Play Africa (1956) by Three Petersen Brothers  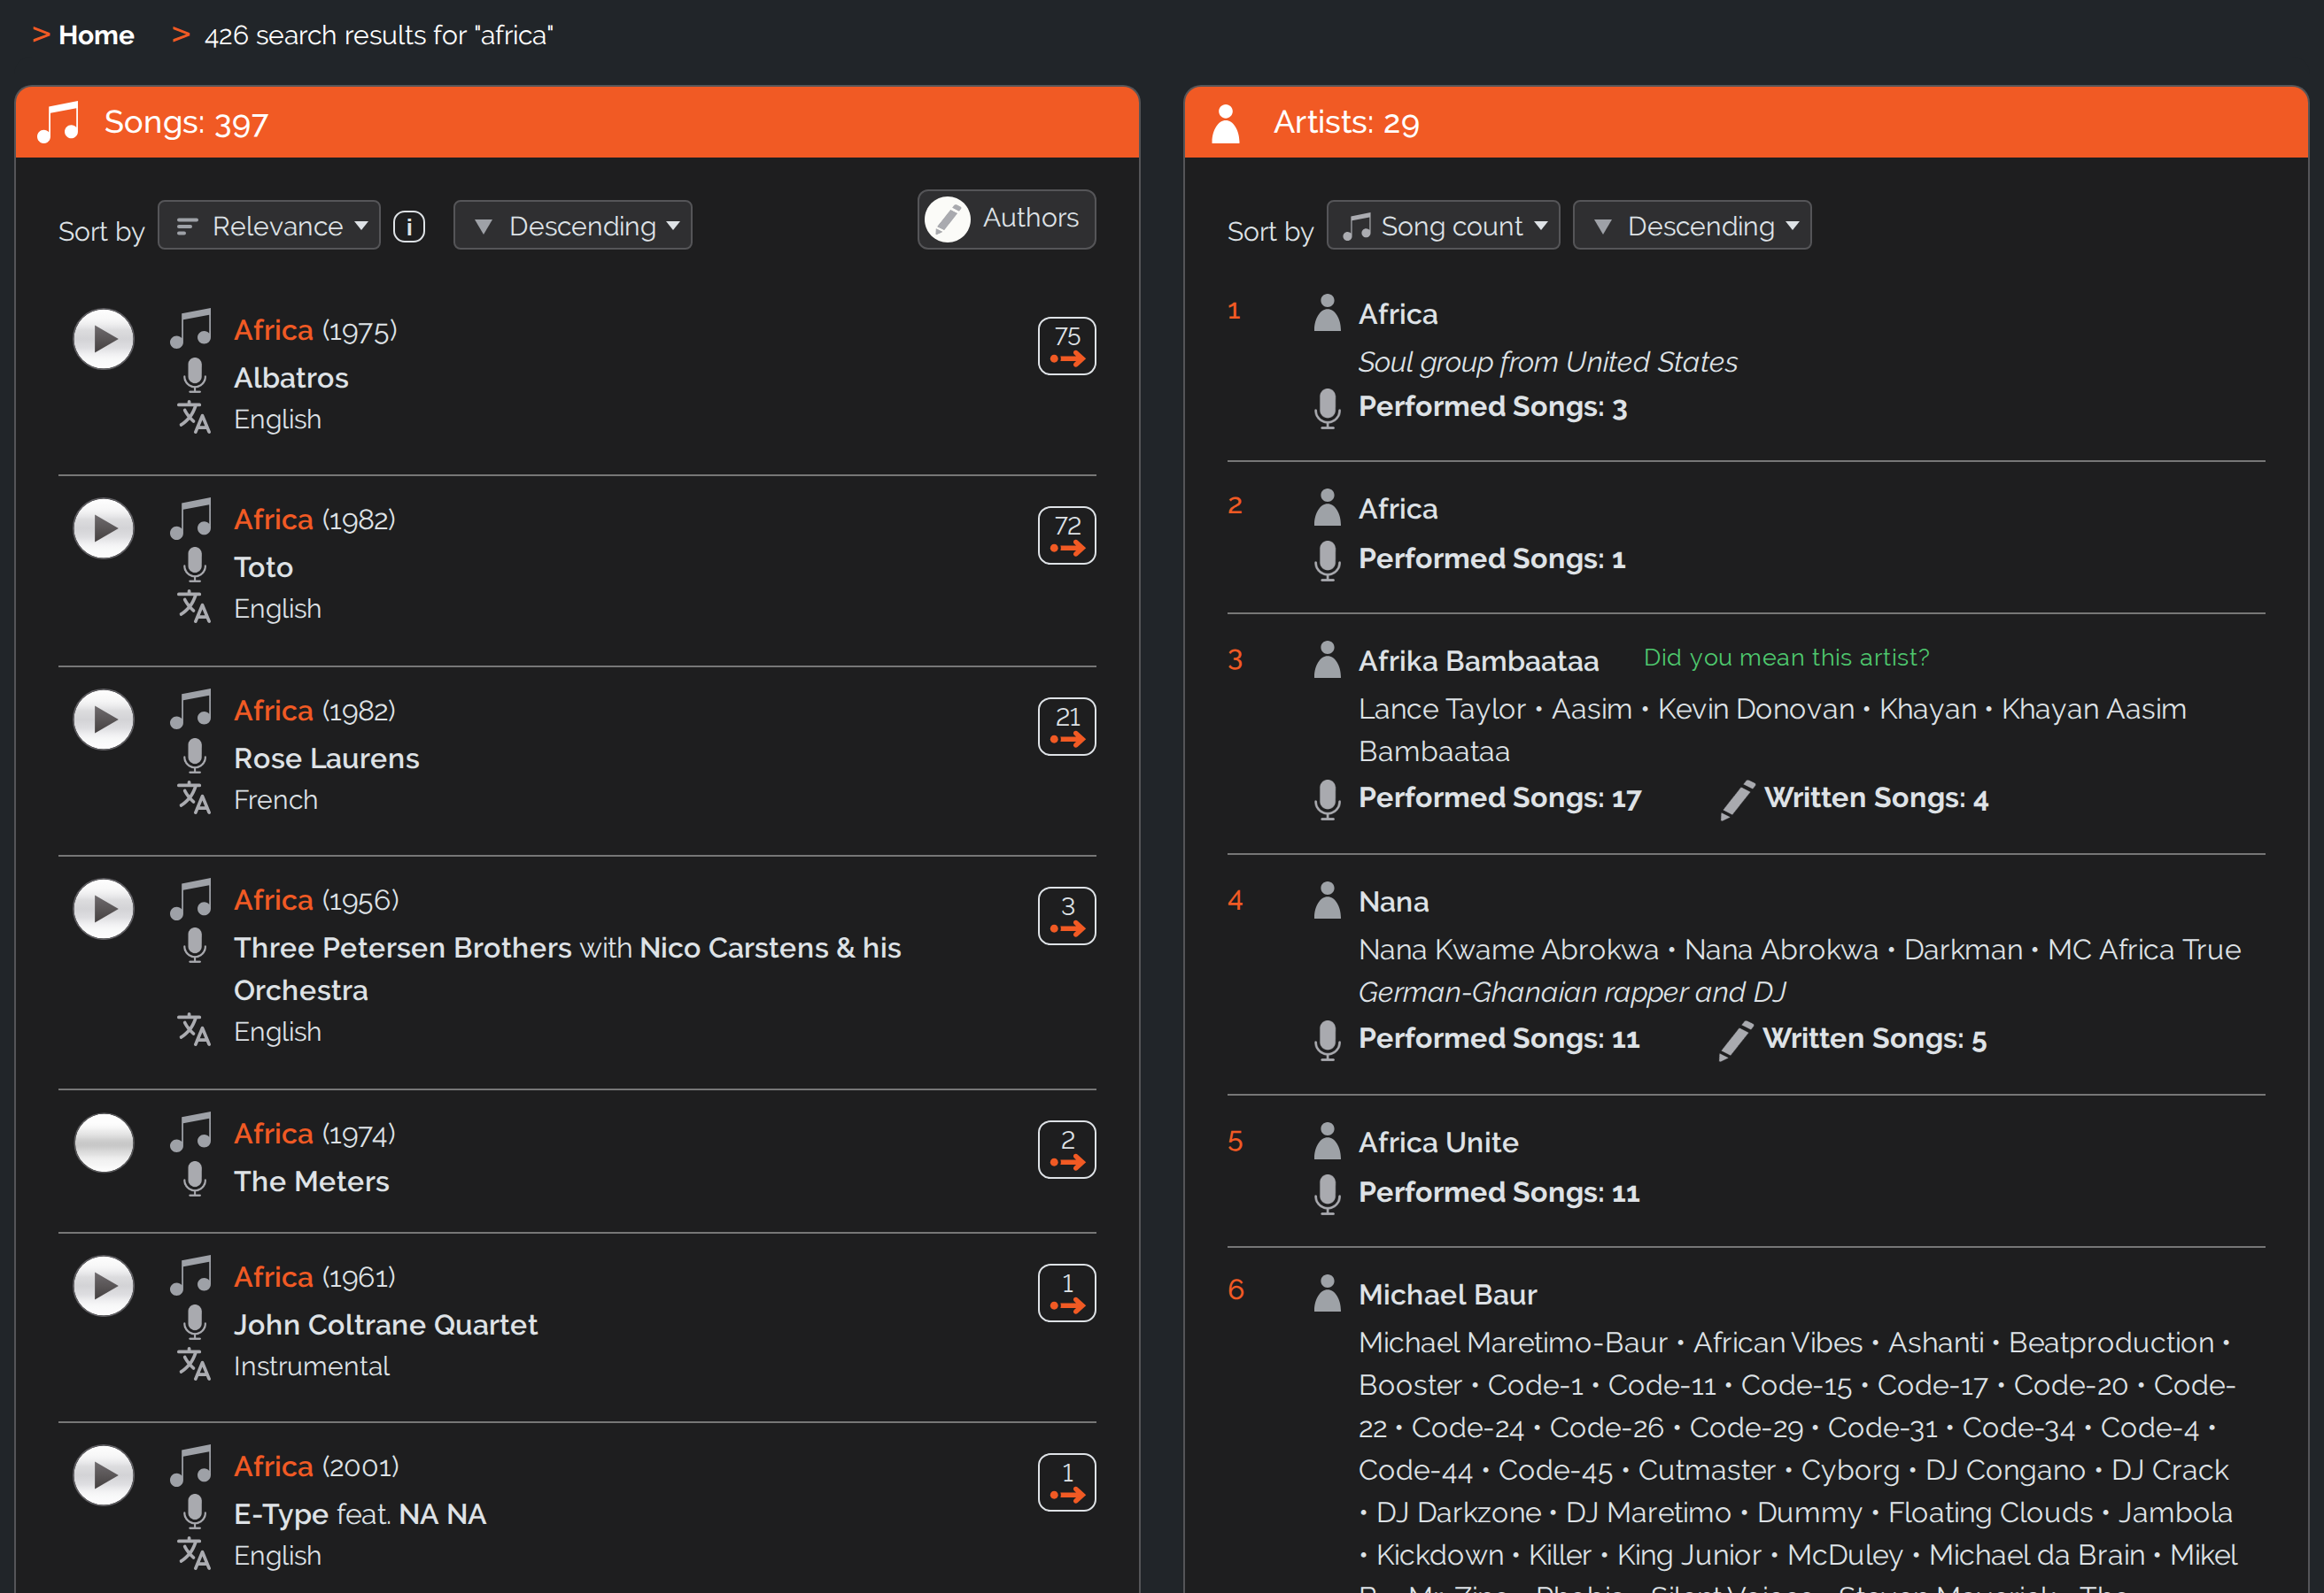pyautogui.click(x=103, y=908)
